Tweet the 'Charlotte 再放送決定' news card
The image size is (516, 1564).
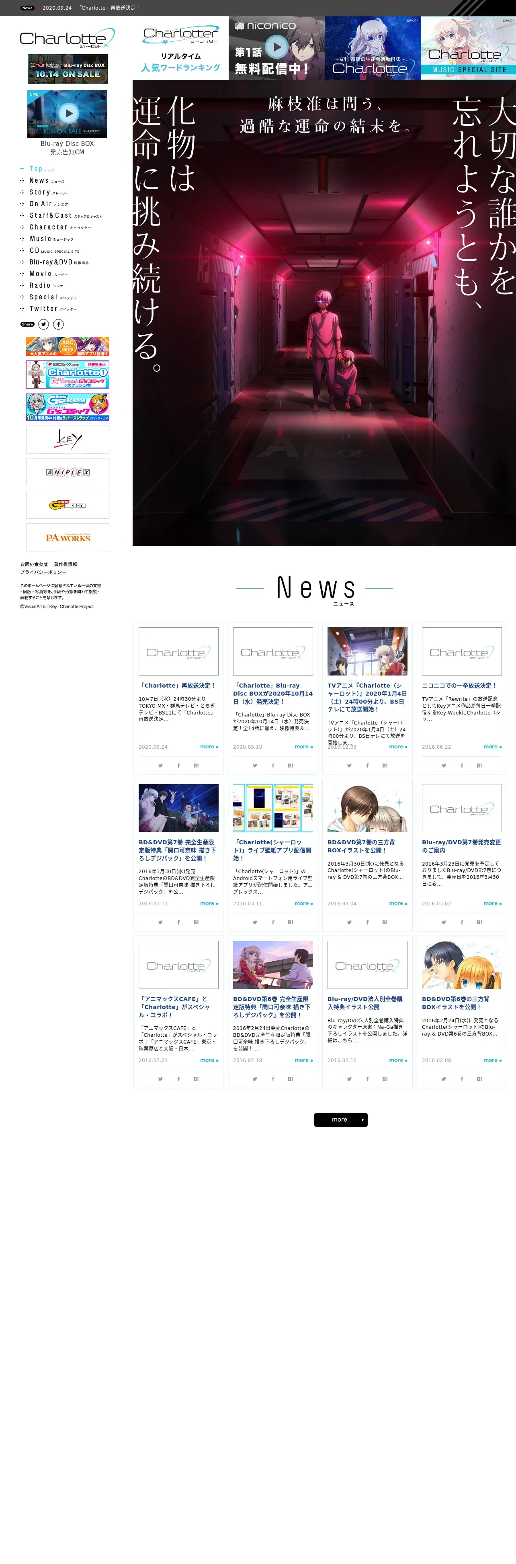tap(160, 766)
